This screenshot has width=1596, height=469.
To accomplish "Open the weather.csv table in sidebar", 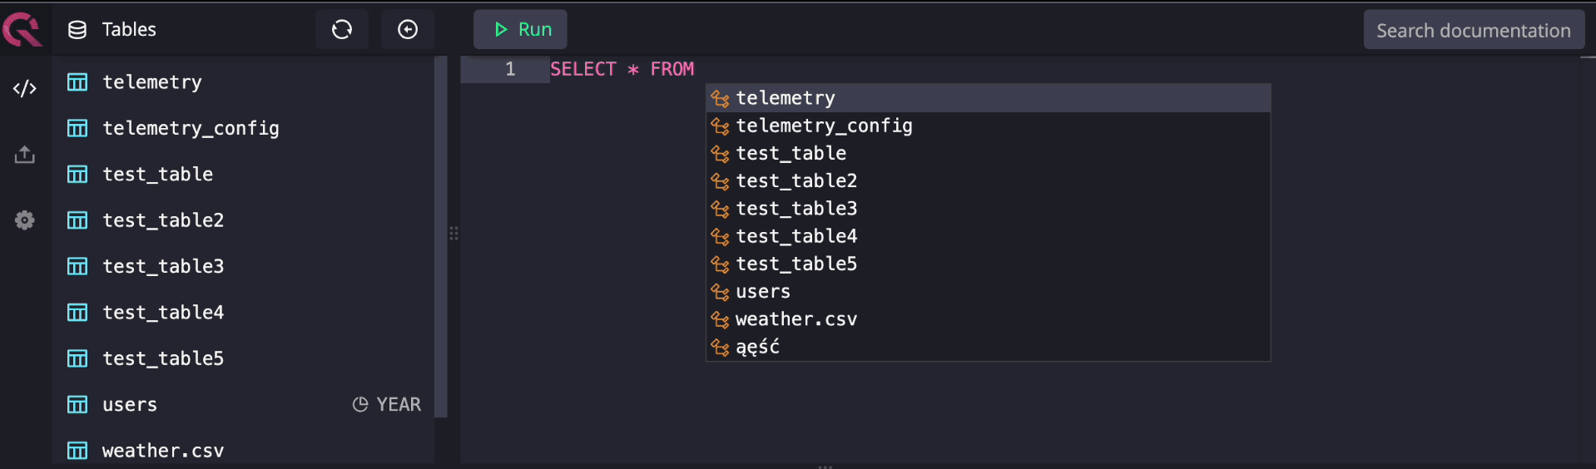I will click(x=163, y=451).
